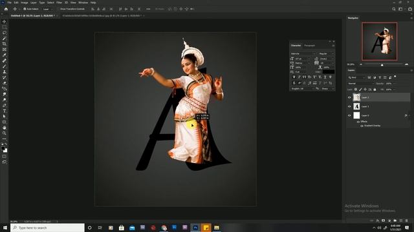Open the layer Fill dropdown arrow
This screenshot has height=232, width=414.
(x=395, y=90)
